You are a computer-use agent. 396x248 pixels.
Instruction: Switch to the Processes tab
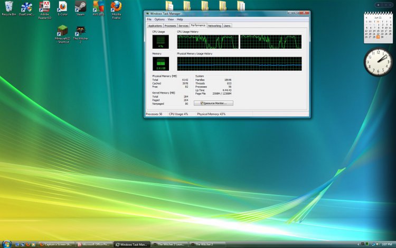[x=170, y=26]
